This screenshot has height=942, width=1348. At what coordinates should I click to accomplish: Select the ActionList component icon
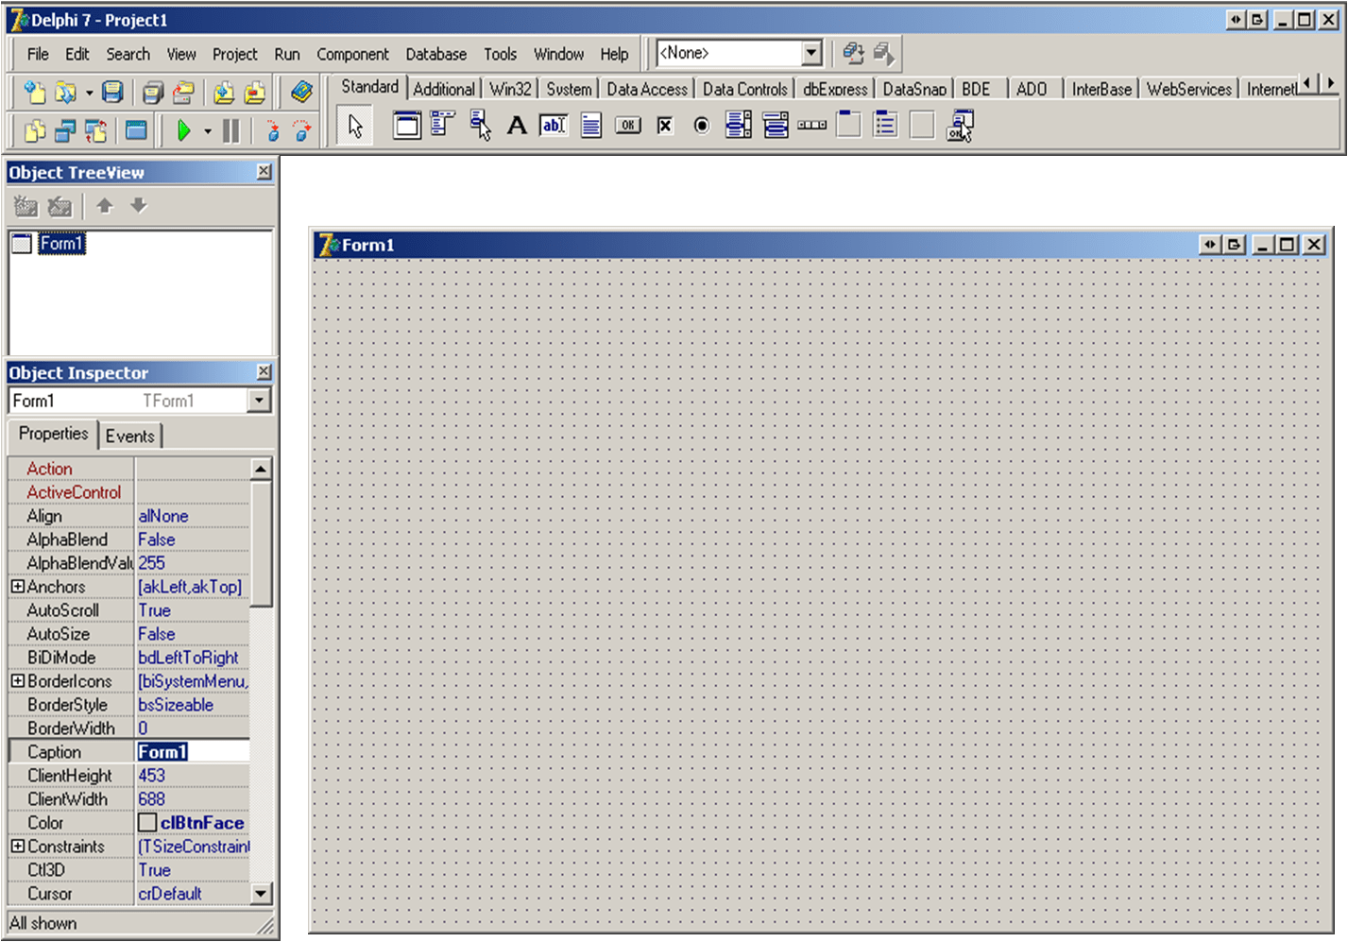(x=960, y=125)
